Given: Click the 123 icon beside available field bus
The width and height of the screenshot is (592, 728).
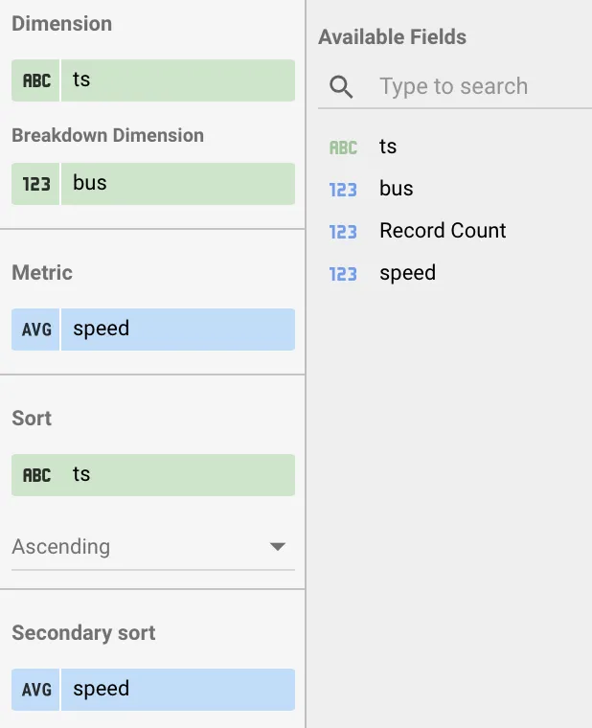Looking at the screenshot, I should (x=343, y=190).
